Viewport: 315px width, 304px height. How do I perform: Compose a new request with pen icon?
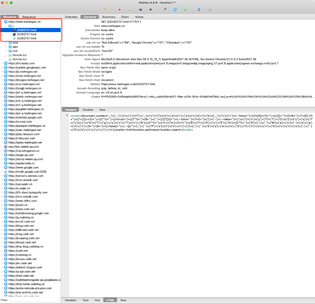pos(165,9)
